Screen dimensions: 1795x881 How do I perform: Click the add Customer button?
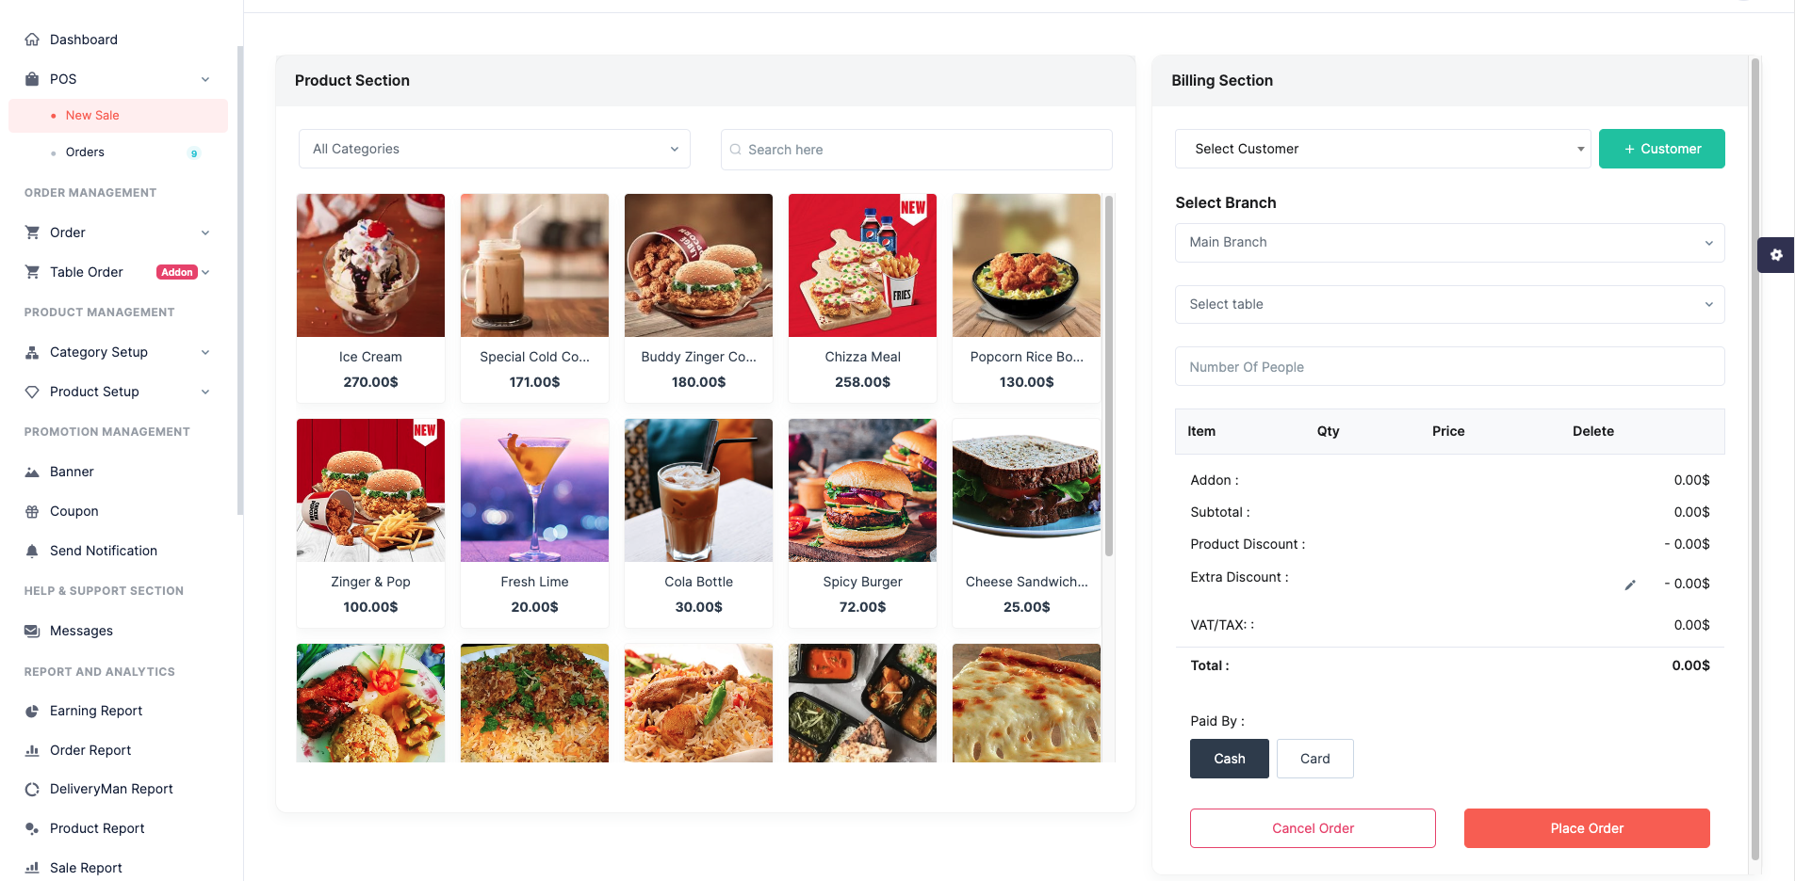(x=1662, y=149)
